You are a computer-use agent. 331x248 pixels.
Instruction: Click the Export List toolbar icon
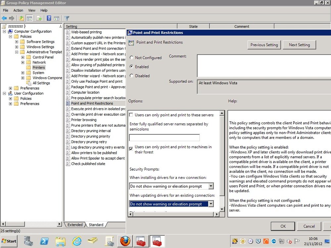[x=39, y=18]
